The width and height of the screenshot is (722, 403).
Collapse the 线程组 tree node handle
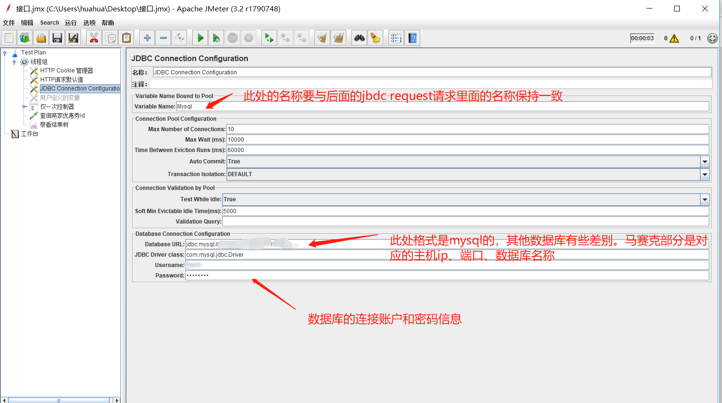coord(14,62)
